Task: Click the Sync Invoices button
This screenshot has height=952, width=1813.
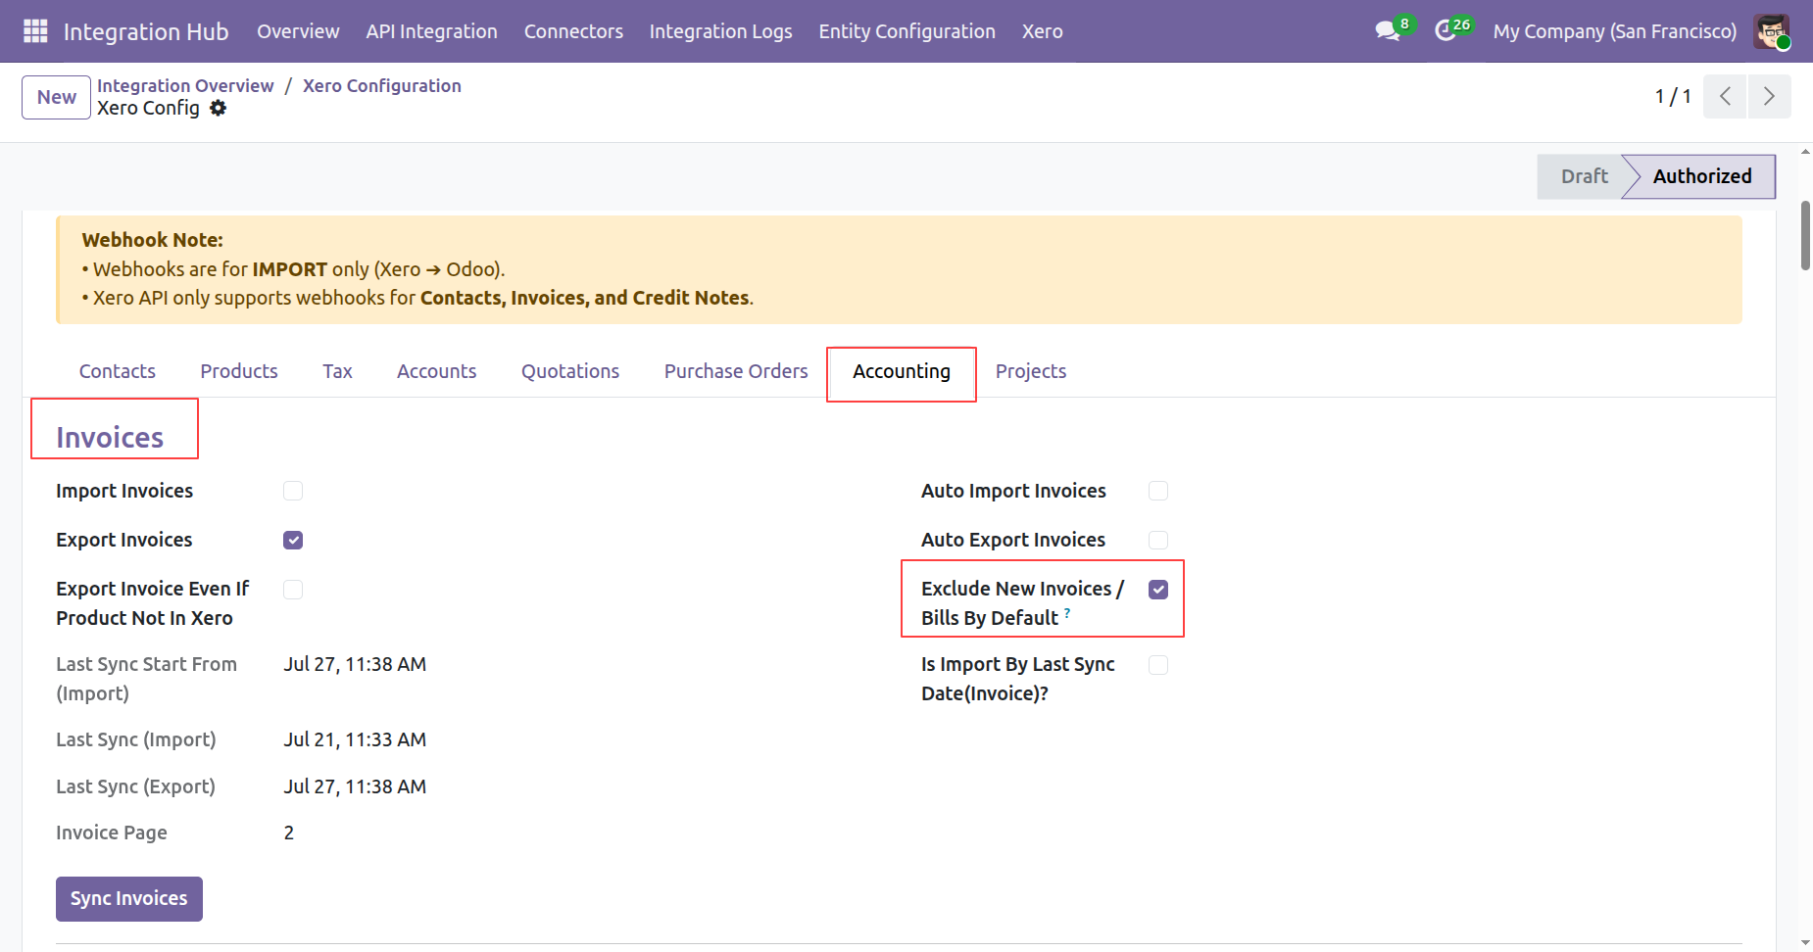Action: [129, 899]
